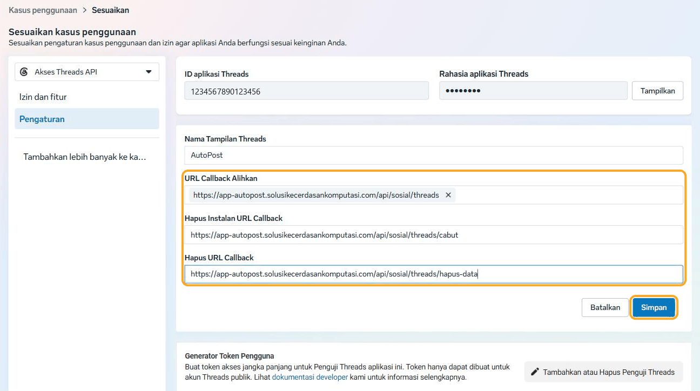Remove the threads callback URL chip

pyautogui.click(x=448, y=195)
